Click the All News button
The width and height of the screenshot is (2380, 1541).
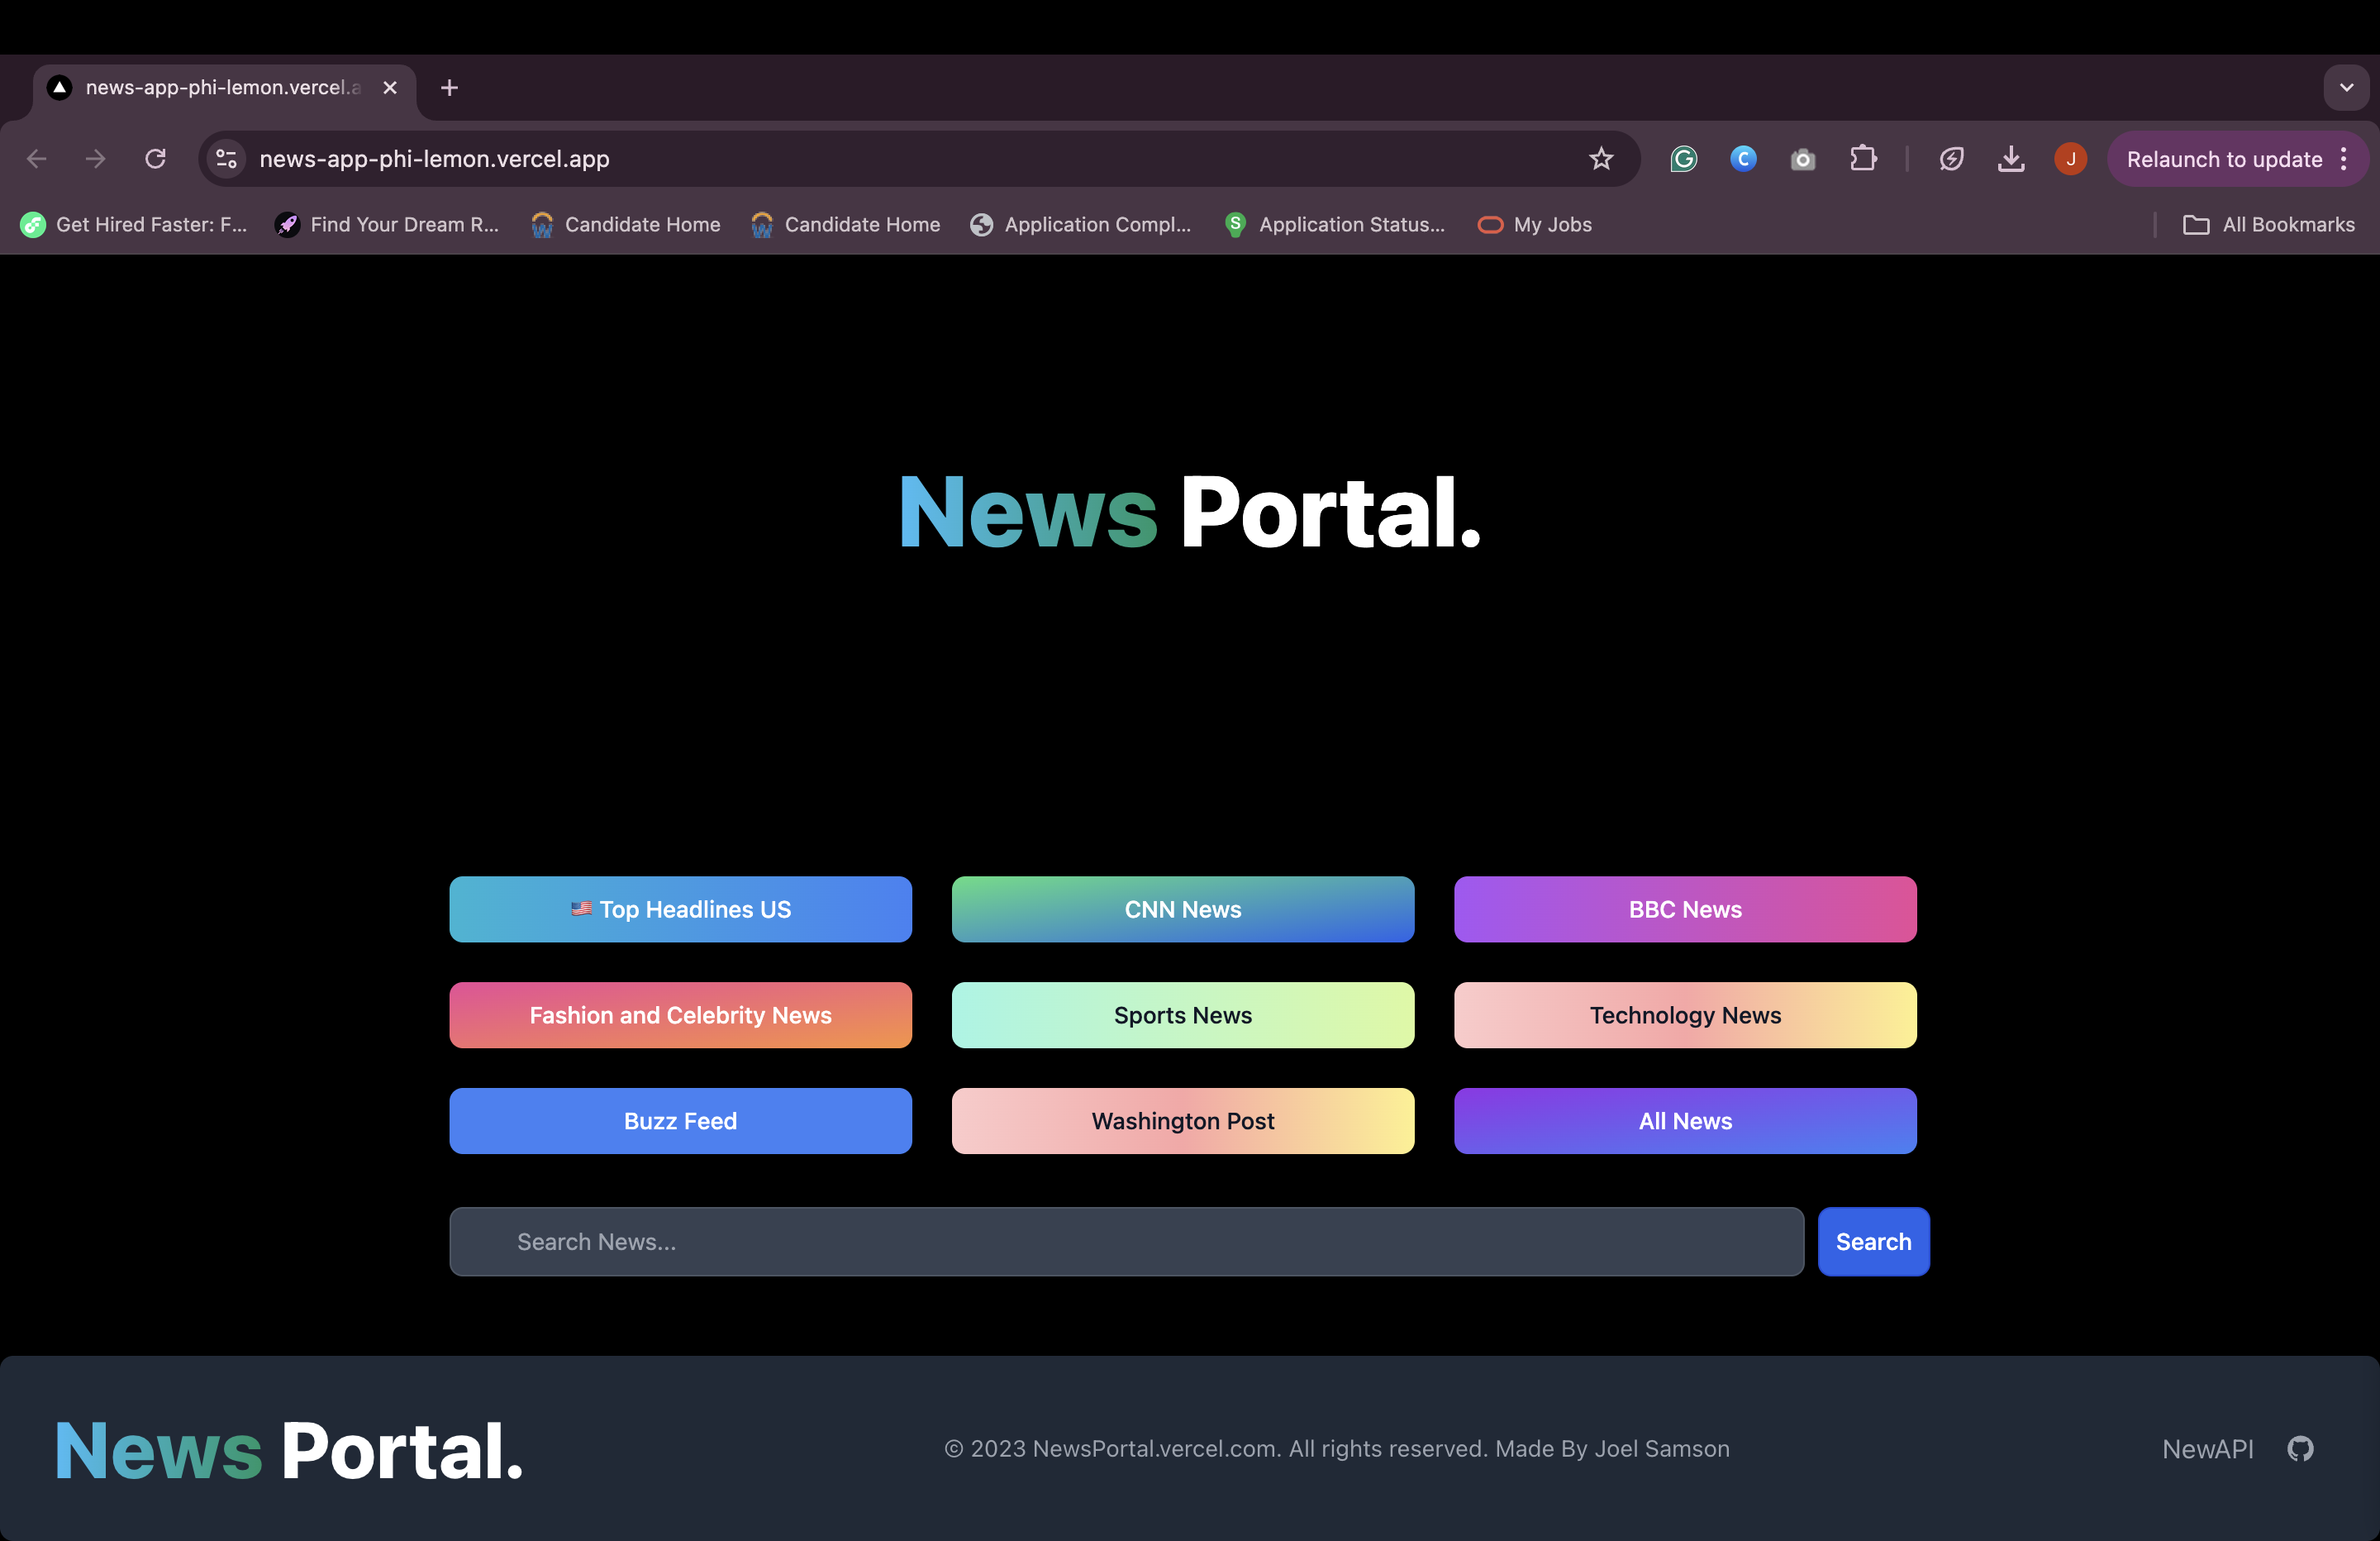[1686, 1119]
